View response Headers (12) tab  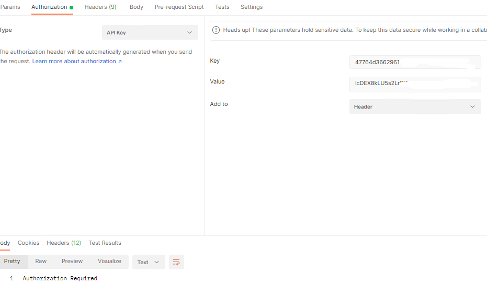64,243
